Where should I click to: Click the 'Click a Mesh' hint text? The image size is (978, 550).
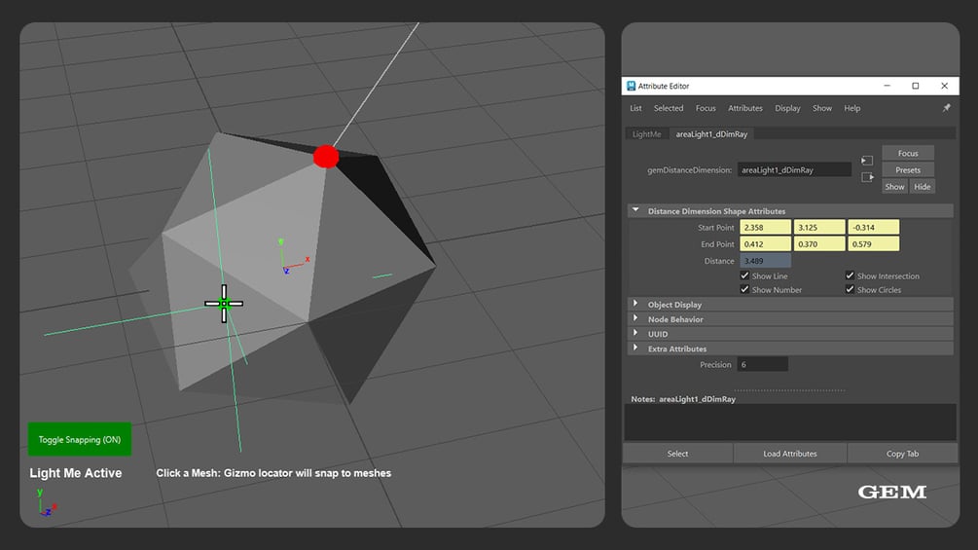click(273, 473)
